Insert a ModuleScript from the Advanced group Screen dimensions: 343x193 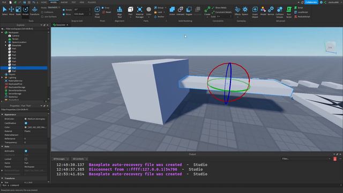302,17
